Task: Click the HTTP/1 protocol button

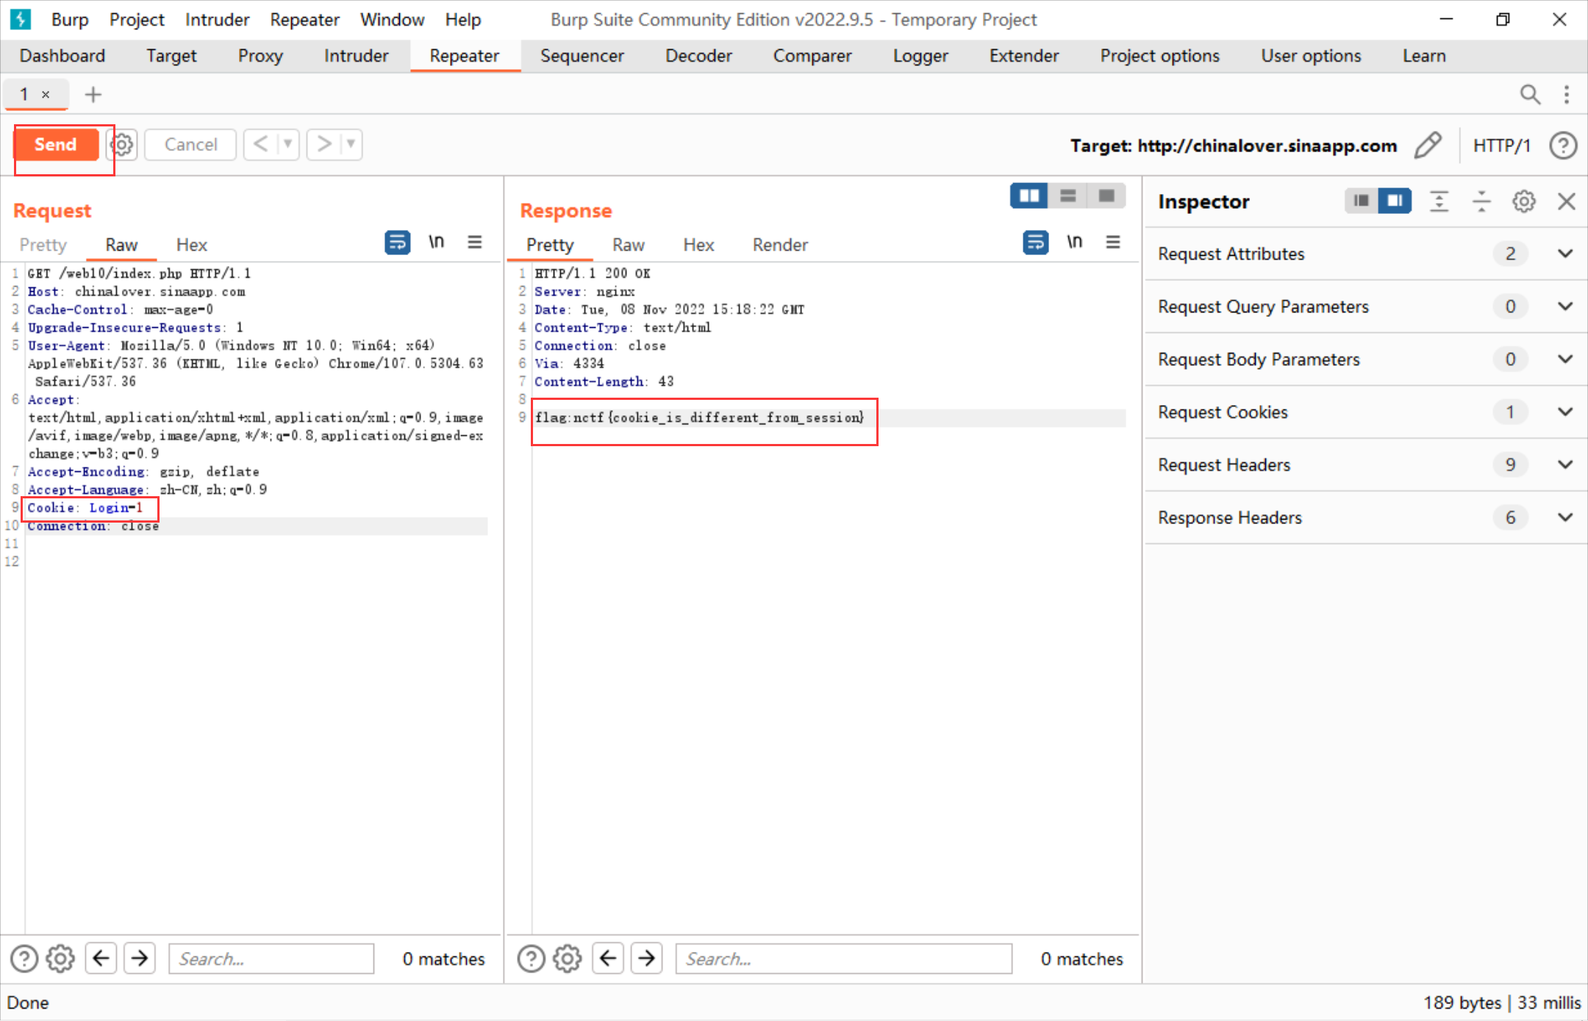Action: (1501, 146)
